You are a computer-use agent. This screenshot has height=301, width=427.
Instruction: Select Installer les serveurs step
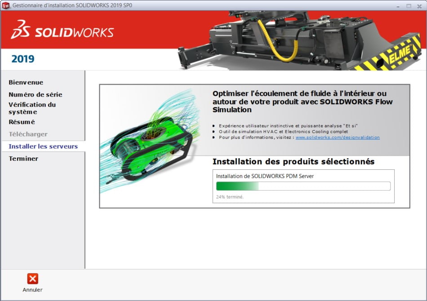tap(43, 146)
